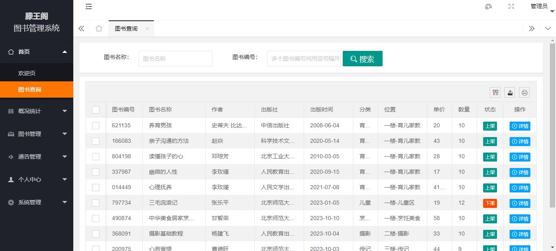Image resolution: width=556 pixels, height=251 pixels.
Task: Check the row for book 337987
Action: (96, 172)
